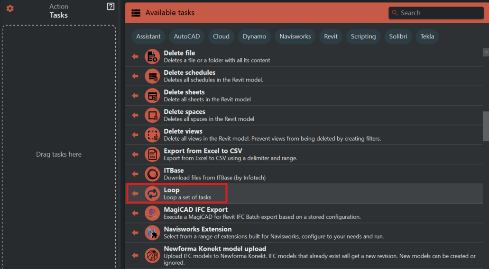Open the settings gear in Action panel
489x269 pixels.
pyautogui.click(x=10, y=9)
